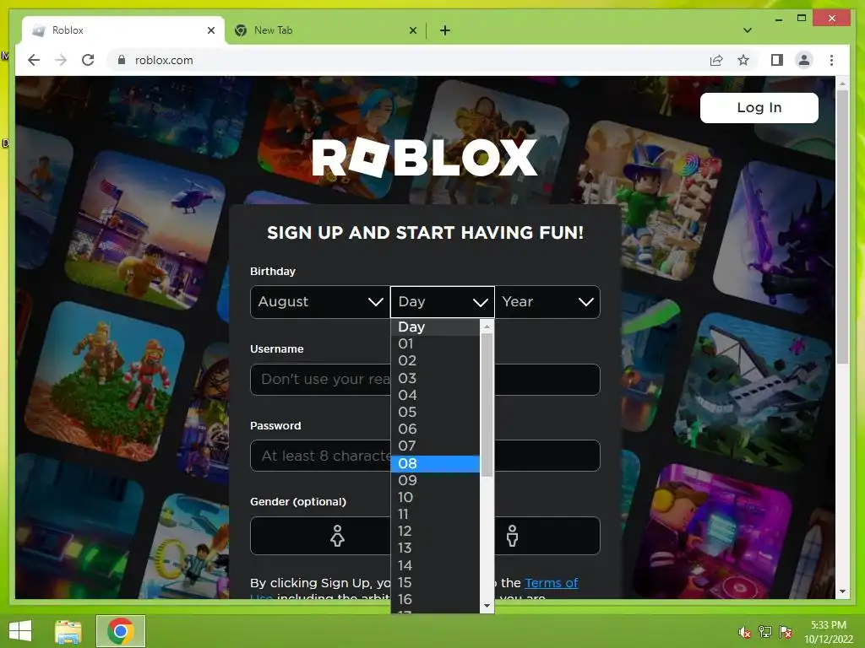Select day 05 from the list
865x648 pixels.
tap(435, 412)
